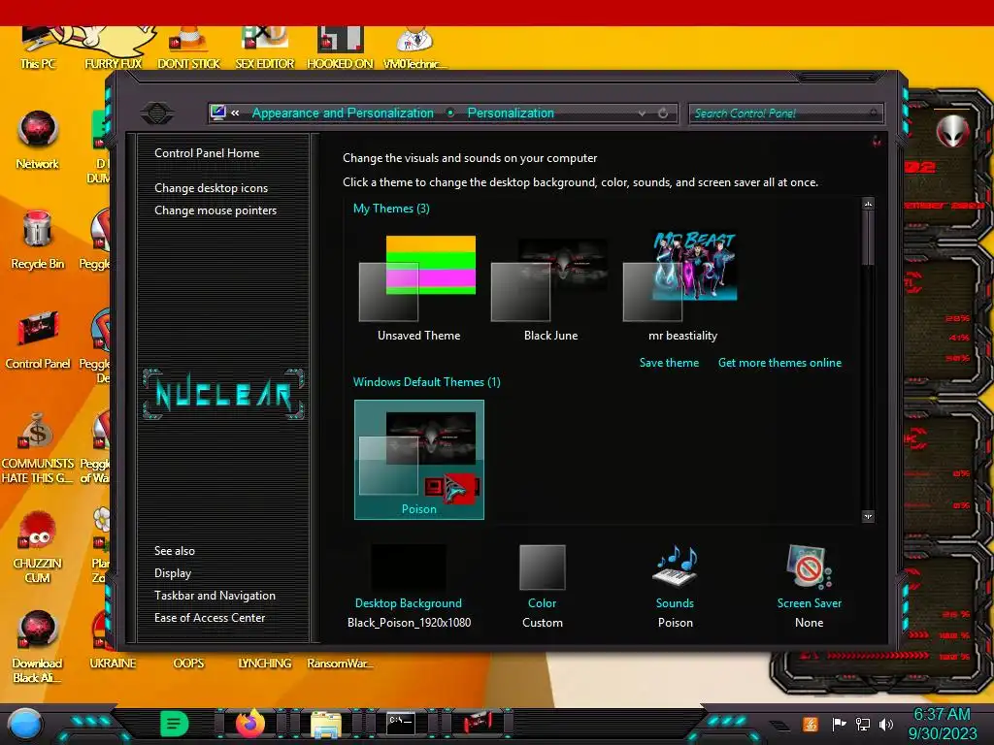This screenshot has height=745, width=994.
Task: Open the Color settings icon
Action: point(542,567)
